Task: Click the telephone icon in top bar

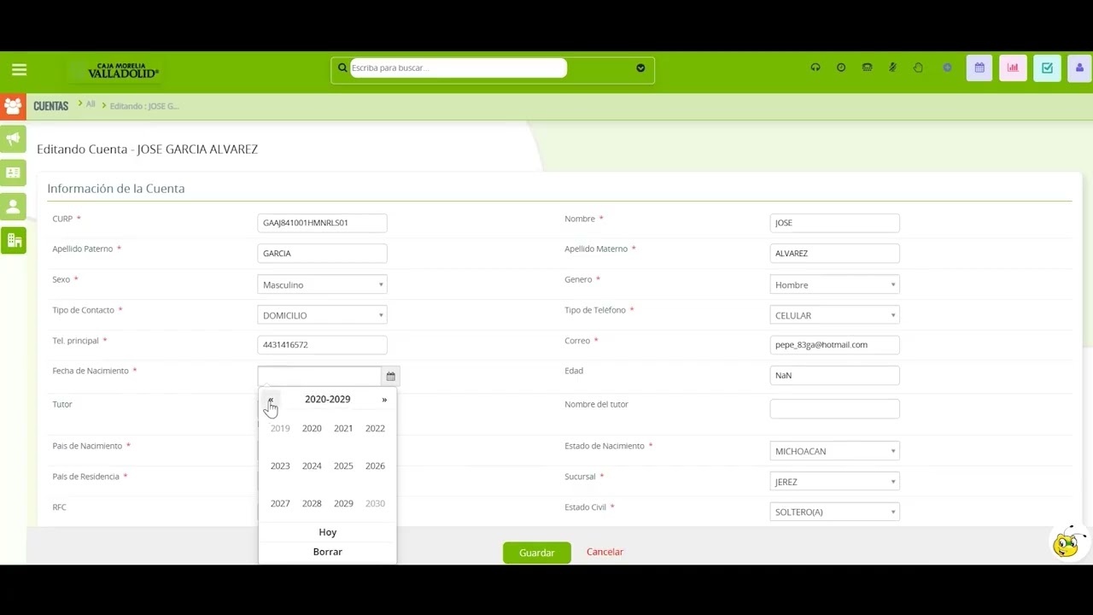Action: coord(867,68)
